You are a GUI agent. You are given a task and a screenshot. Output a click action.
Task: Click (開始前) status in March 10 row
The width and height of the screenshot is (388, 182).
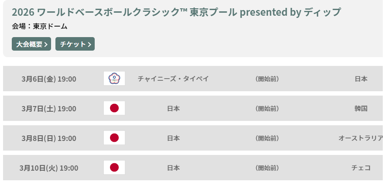(x=267, y=168)
